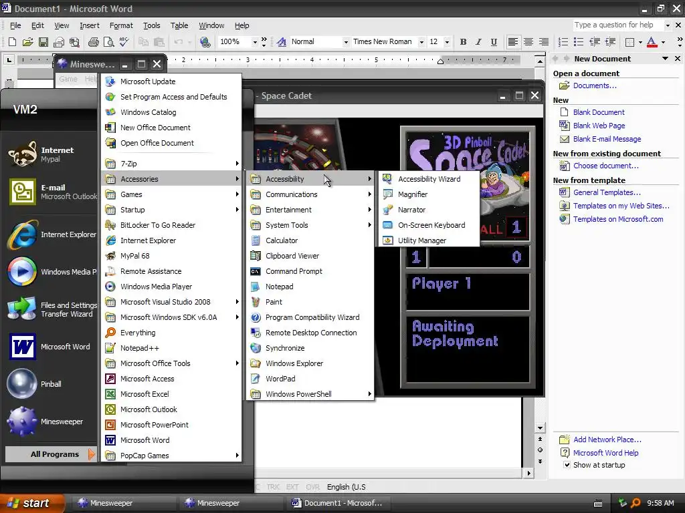Click the Underline formatting button
The width and height of the screenshot is (685, 513).
494,42
